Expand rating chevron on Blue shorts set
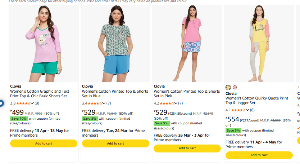The width and height of the screenshot is (300, 164). point(104,103)
